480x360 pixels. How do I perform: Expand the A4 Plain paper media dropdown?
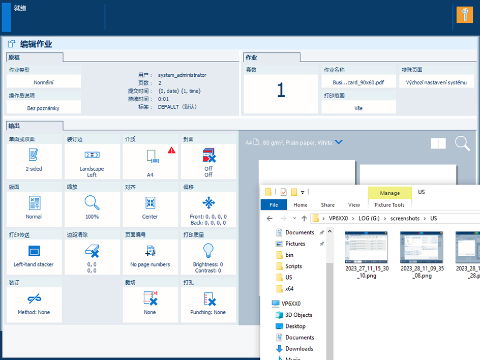tap(339, 142)
